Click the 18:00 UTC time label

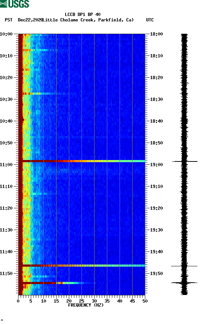coord(157,34)
